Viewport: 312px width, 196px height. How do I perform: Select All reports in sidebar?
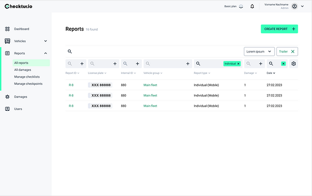(x=31, y=63)
